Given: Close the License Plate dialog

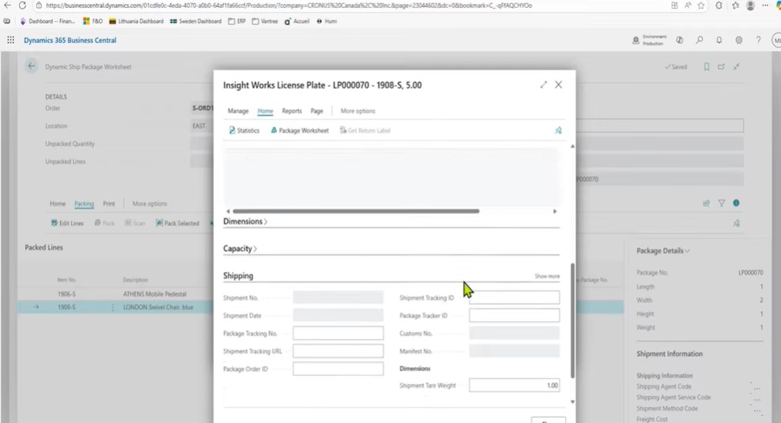Looking at the screenshot, I should (x=559, y=85).
